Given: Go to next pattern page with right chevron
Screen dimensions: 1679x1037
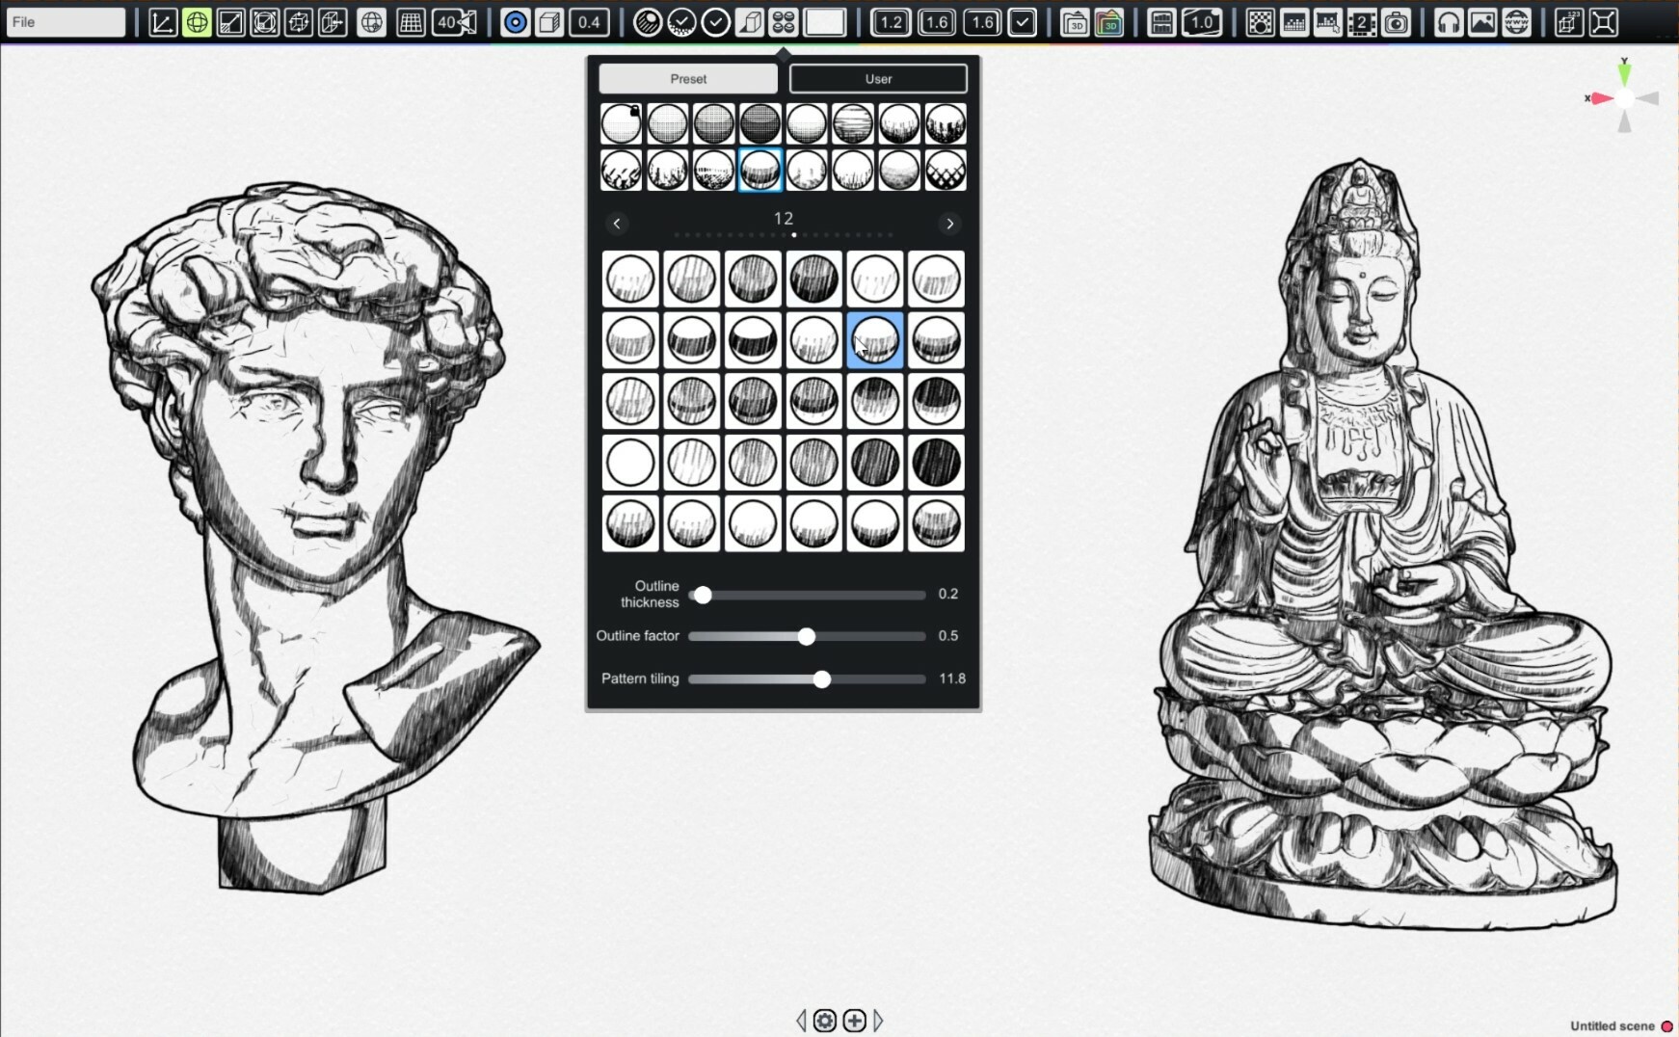Looking at the screenshot, I should [x=949, y=224].
